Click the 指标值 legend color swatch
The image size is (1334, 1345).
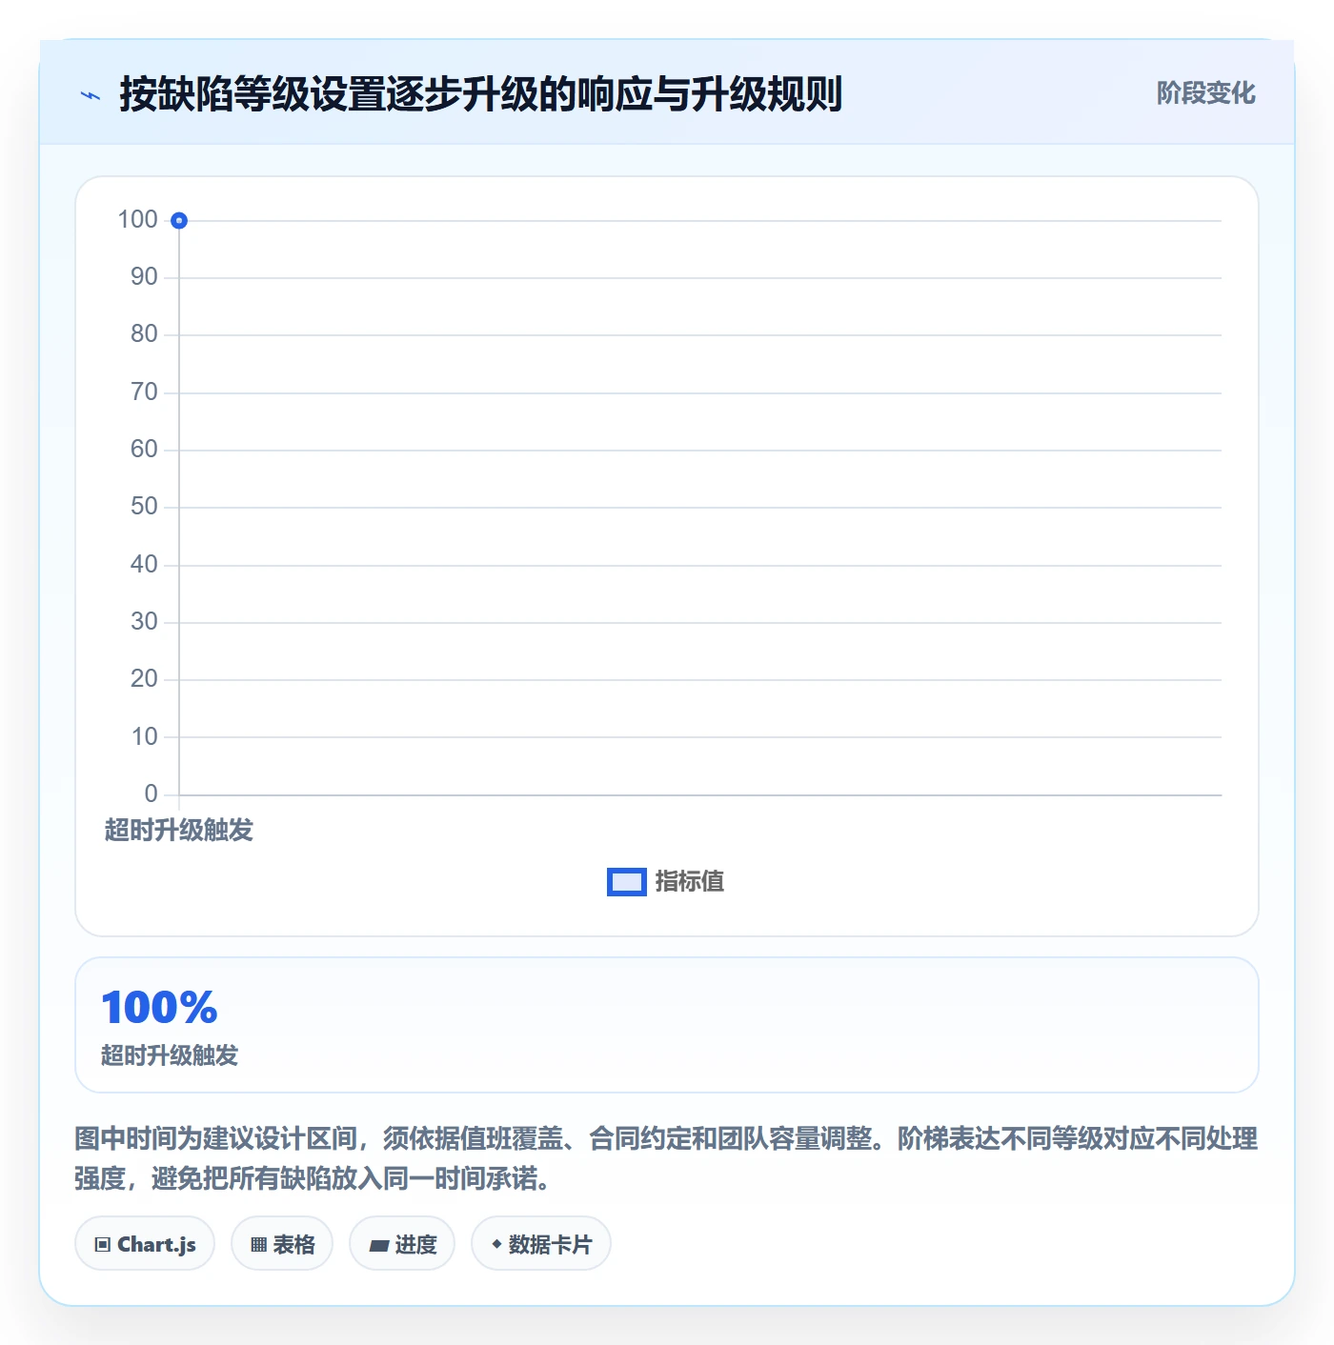click(x=627, y=882)
